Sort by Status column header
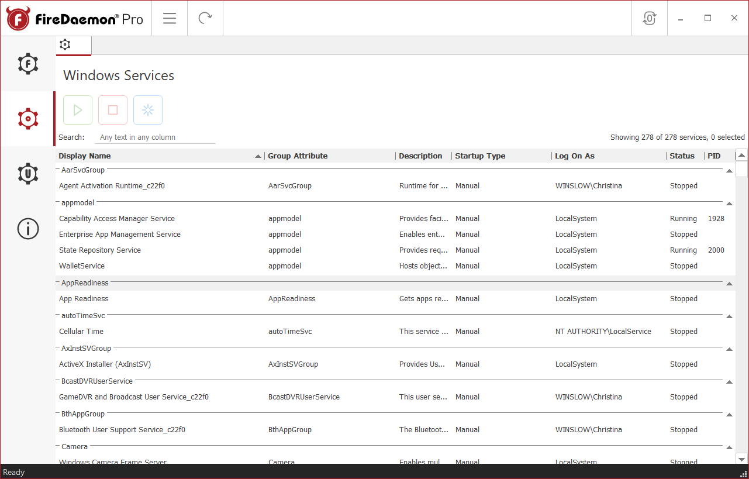The width and height of the screenshot is (749, 479). pyautogui.click(x=685, y=156)
